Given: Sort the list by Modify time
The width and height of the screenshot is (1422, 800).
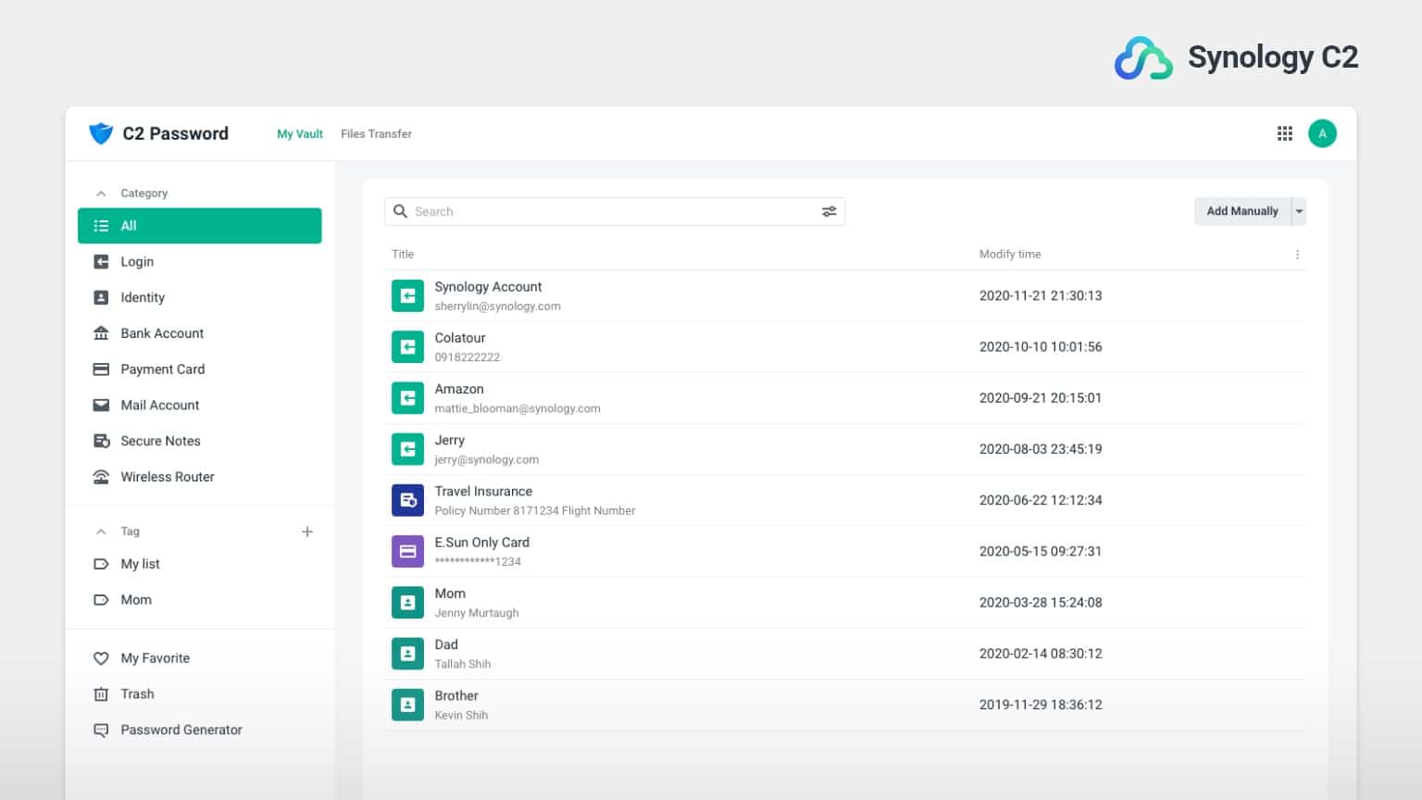Looking at the screenshot, I should coord(1009,255).
